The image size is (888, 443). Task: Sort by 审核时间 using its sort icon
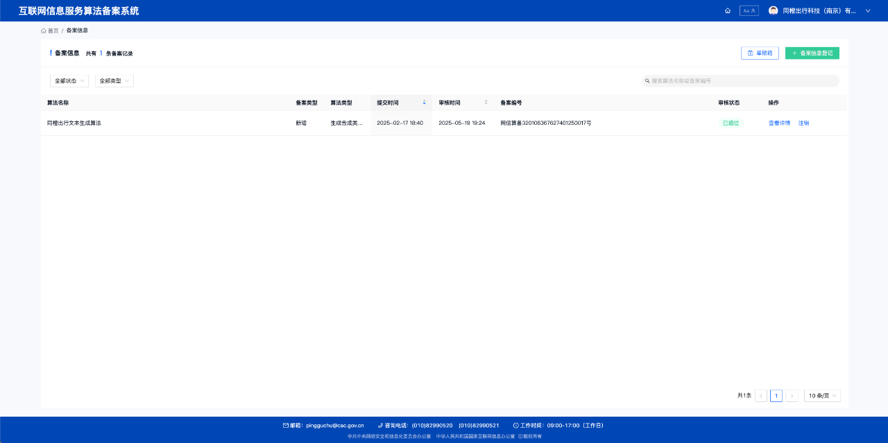click(486, 103)
